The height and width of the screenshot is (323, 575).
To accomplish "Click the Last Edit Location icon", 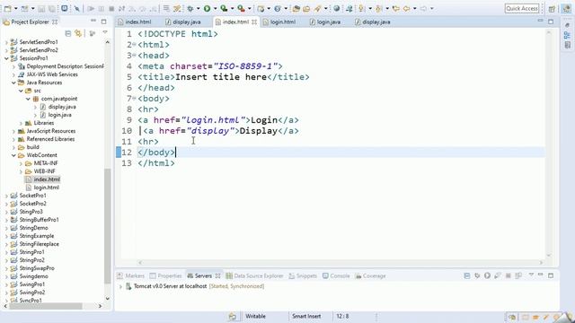I will tap(395, 8).
